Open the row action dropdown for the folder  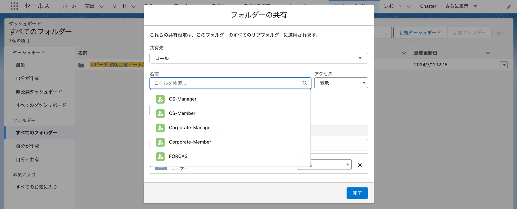click(x=504, y=65)
